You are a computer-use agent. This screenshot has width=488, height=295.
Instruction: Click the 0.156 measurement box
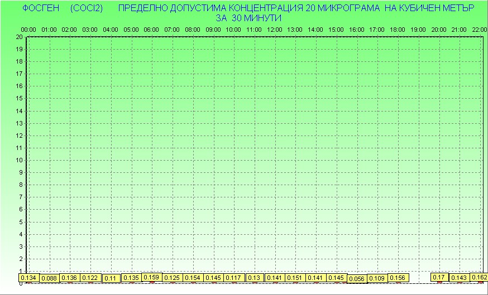coord(398,278)
